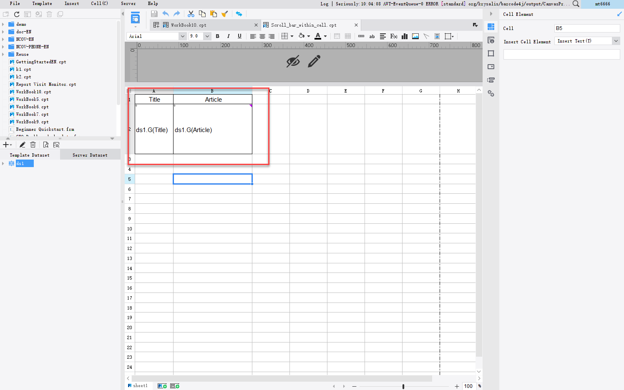This screenshot has height=390, width=624.
Task: Open the Insert menu
Action: click(x=72, y=3)
